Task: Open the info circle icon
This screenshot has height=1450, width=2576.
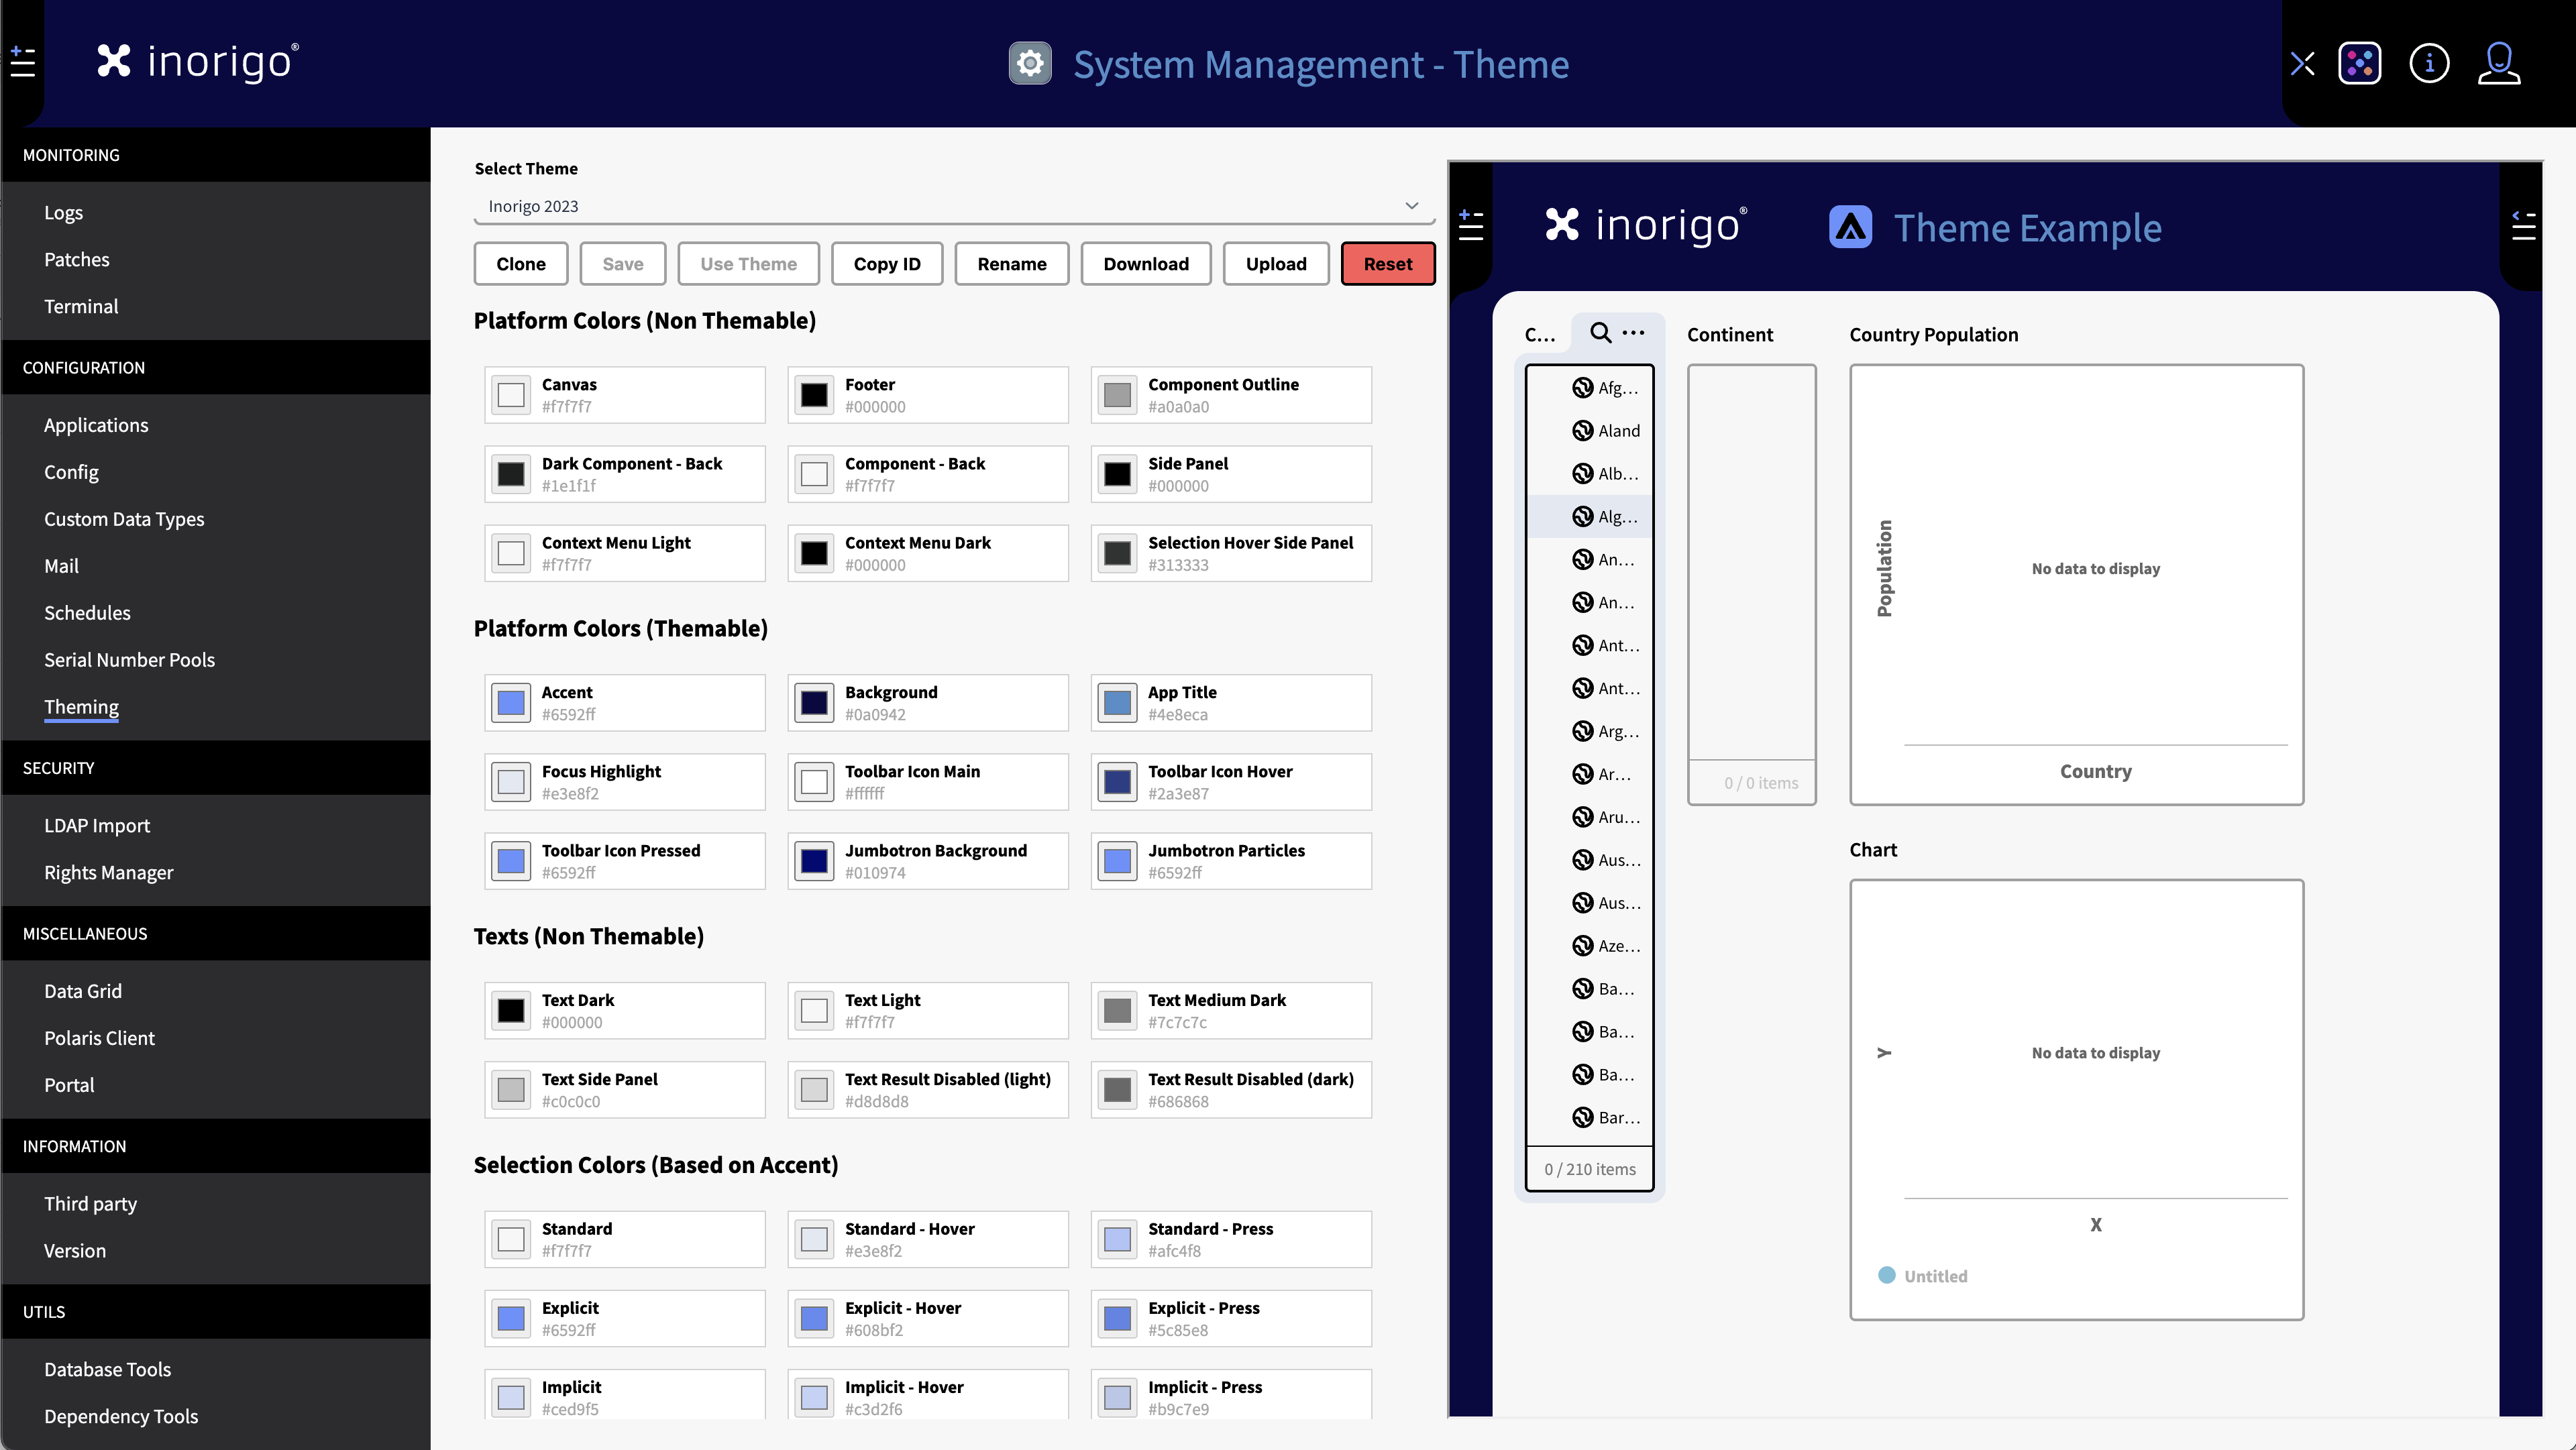Action: pos(2429,64)
